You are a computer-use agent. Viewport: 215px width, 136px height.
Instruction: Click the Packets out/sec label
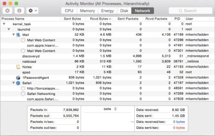click(x=43, y=128)
